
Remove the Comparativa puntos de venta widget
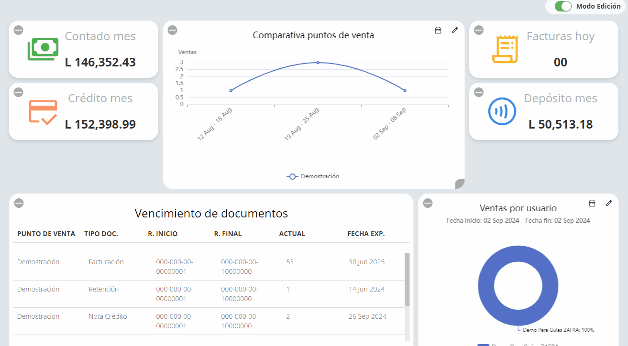[173, 30]
